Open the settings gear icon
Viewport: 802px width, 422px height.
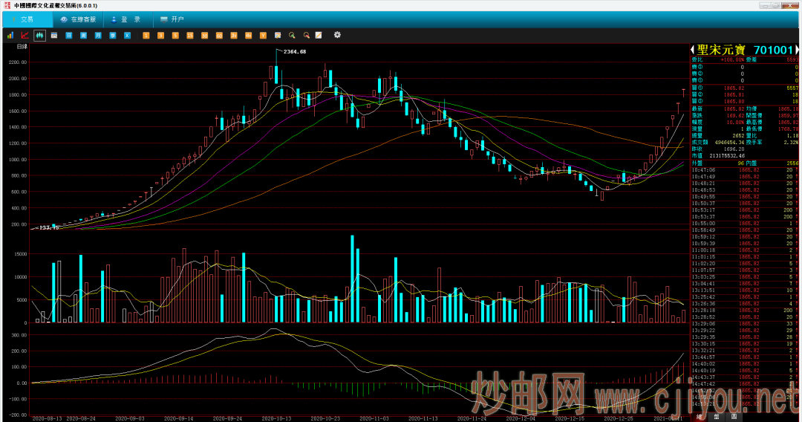pos(337,35)
